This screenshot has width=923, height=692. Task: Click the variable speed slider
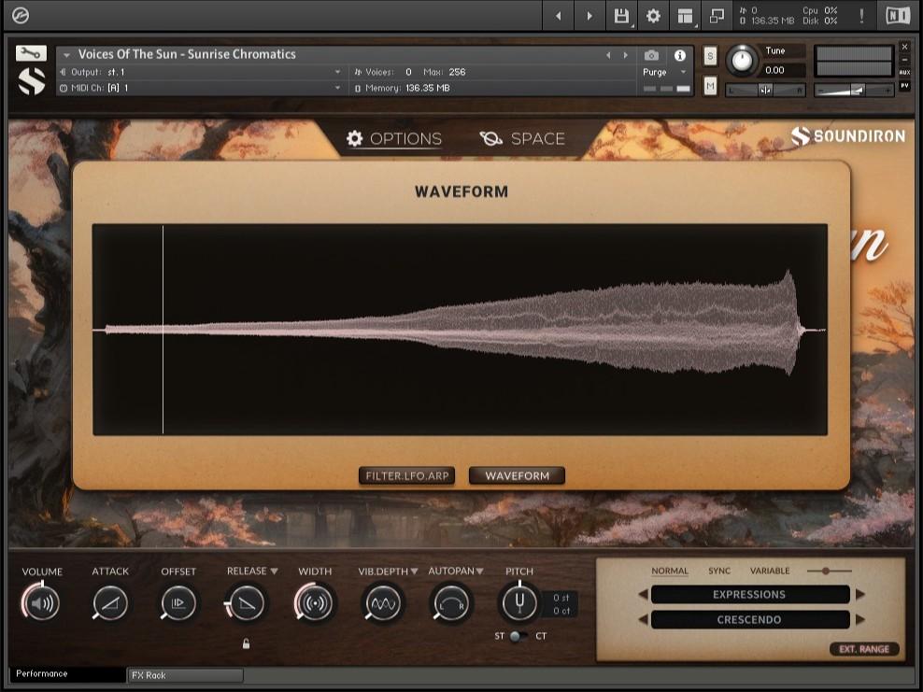(826, 571)
